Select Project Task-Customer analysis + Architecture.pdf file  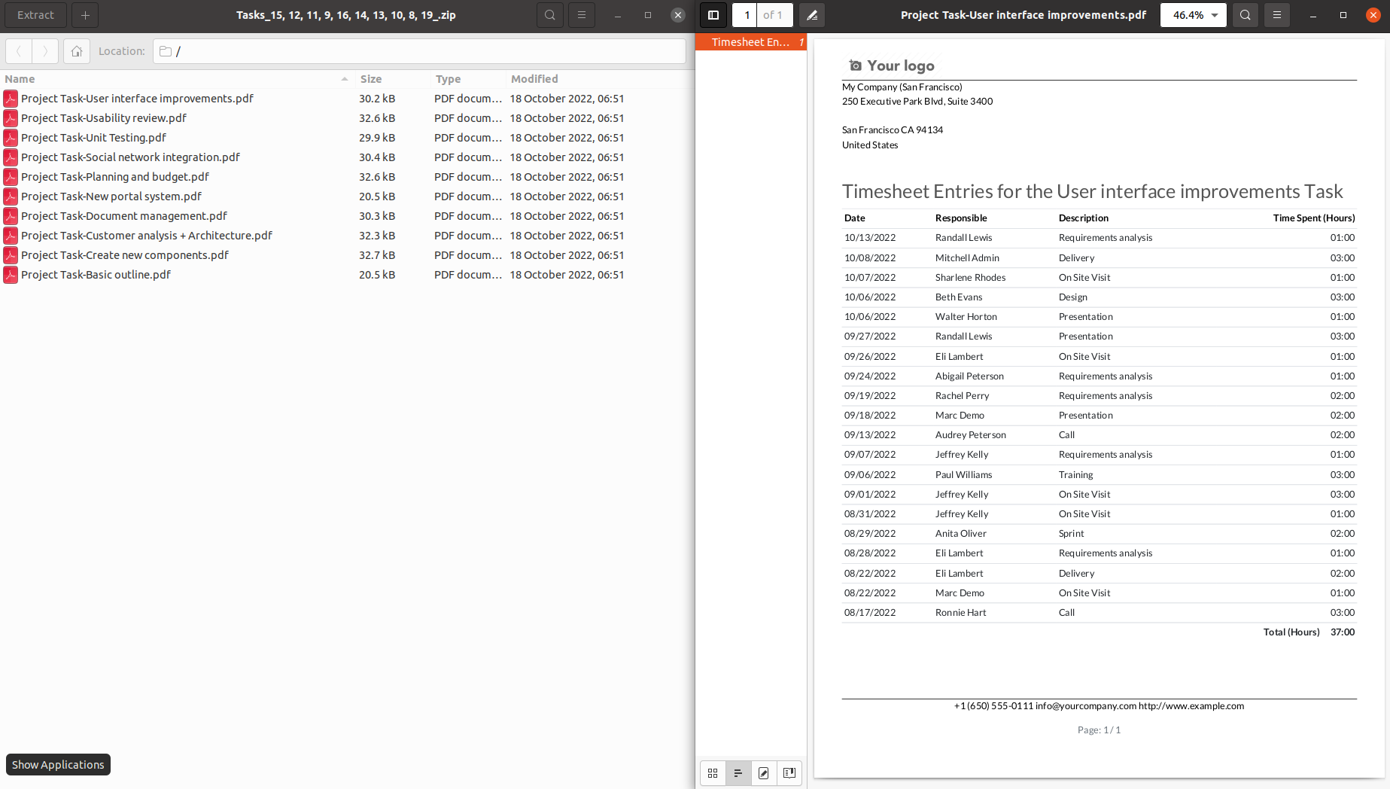pyautogui.click(x=147, y=236)
